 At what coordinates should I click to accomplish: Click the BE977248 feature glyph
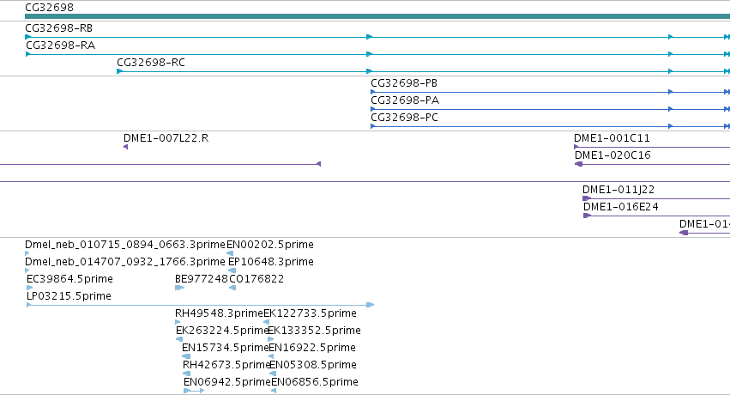tap(179, 288)
